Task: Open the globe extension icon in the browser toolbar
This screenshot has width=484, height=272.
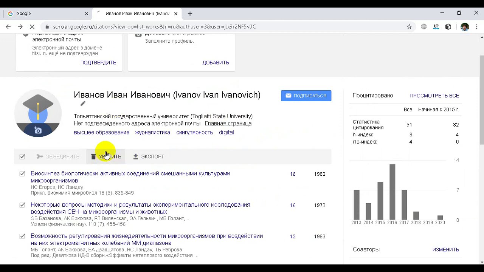Action: point(424,27)
